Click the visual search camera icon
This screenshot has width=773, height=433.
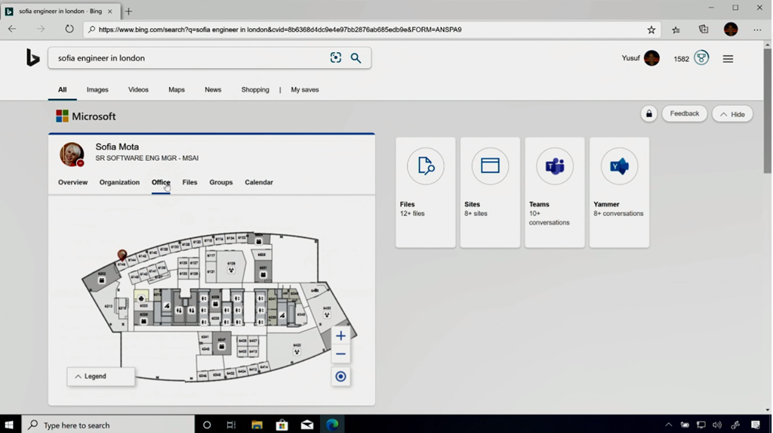click(336, 58)
